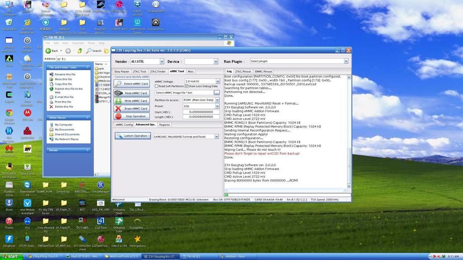Screen dimensions: 463x260
Task: Launch BST desktop shortcut
Action: coord(82,205)
